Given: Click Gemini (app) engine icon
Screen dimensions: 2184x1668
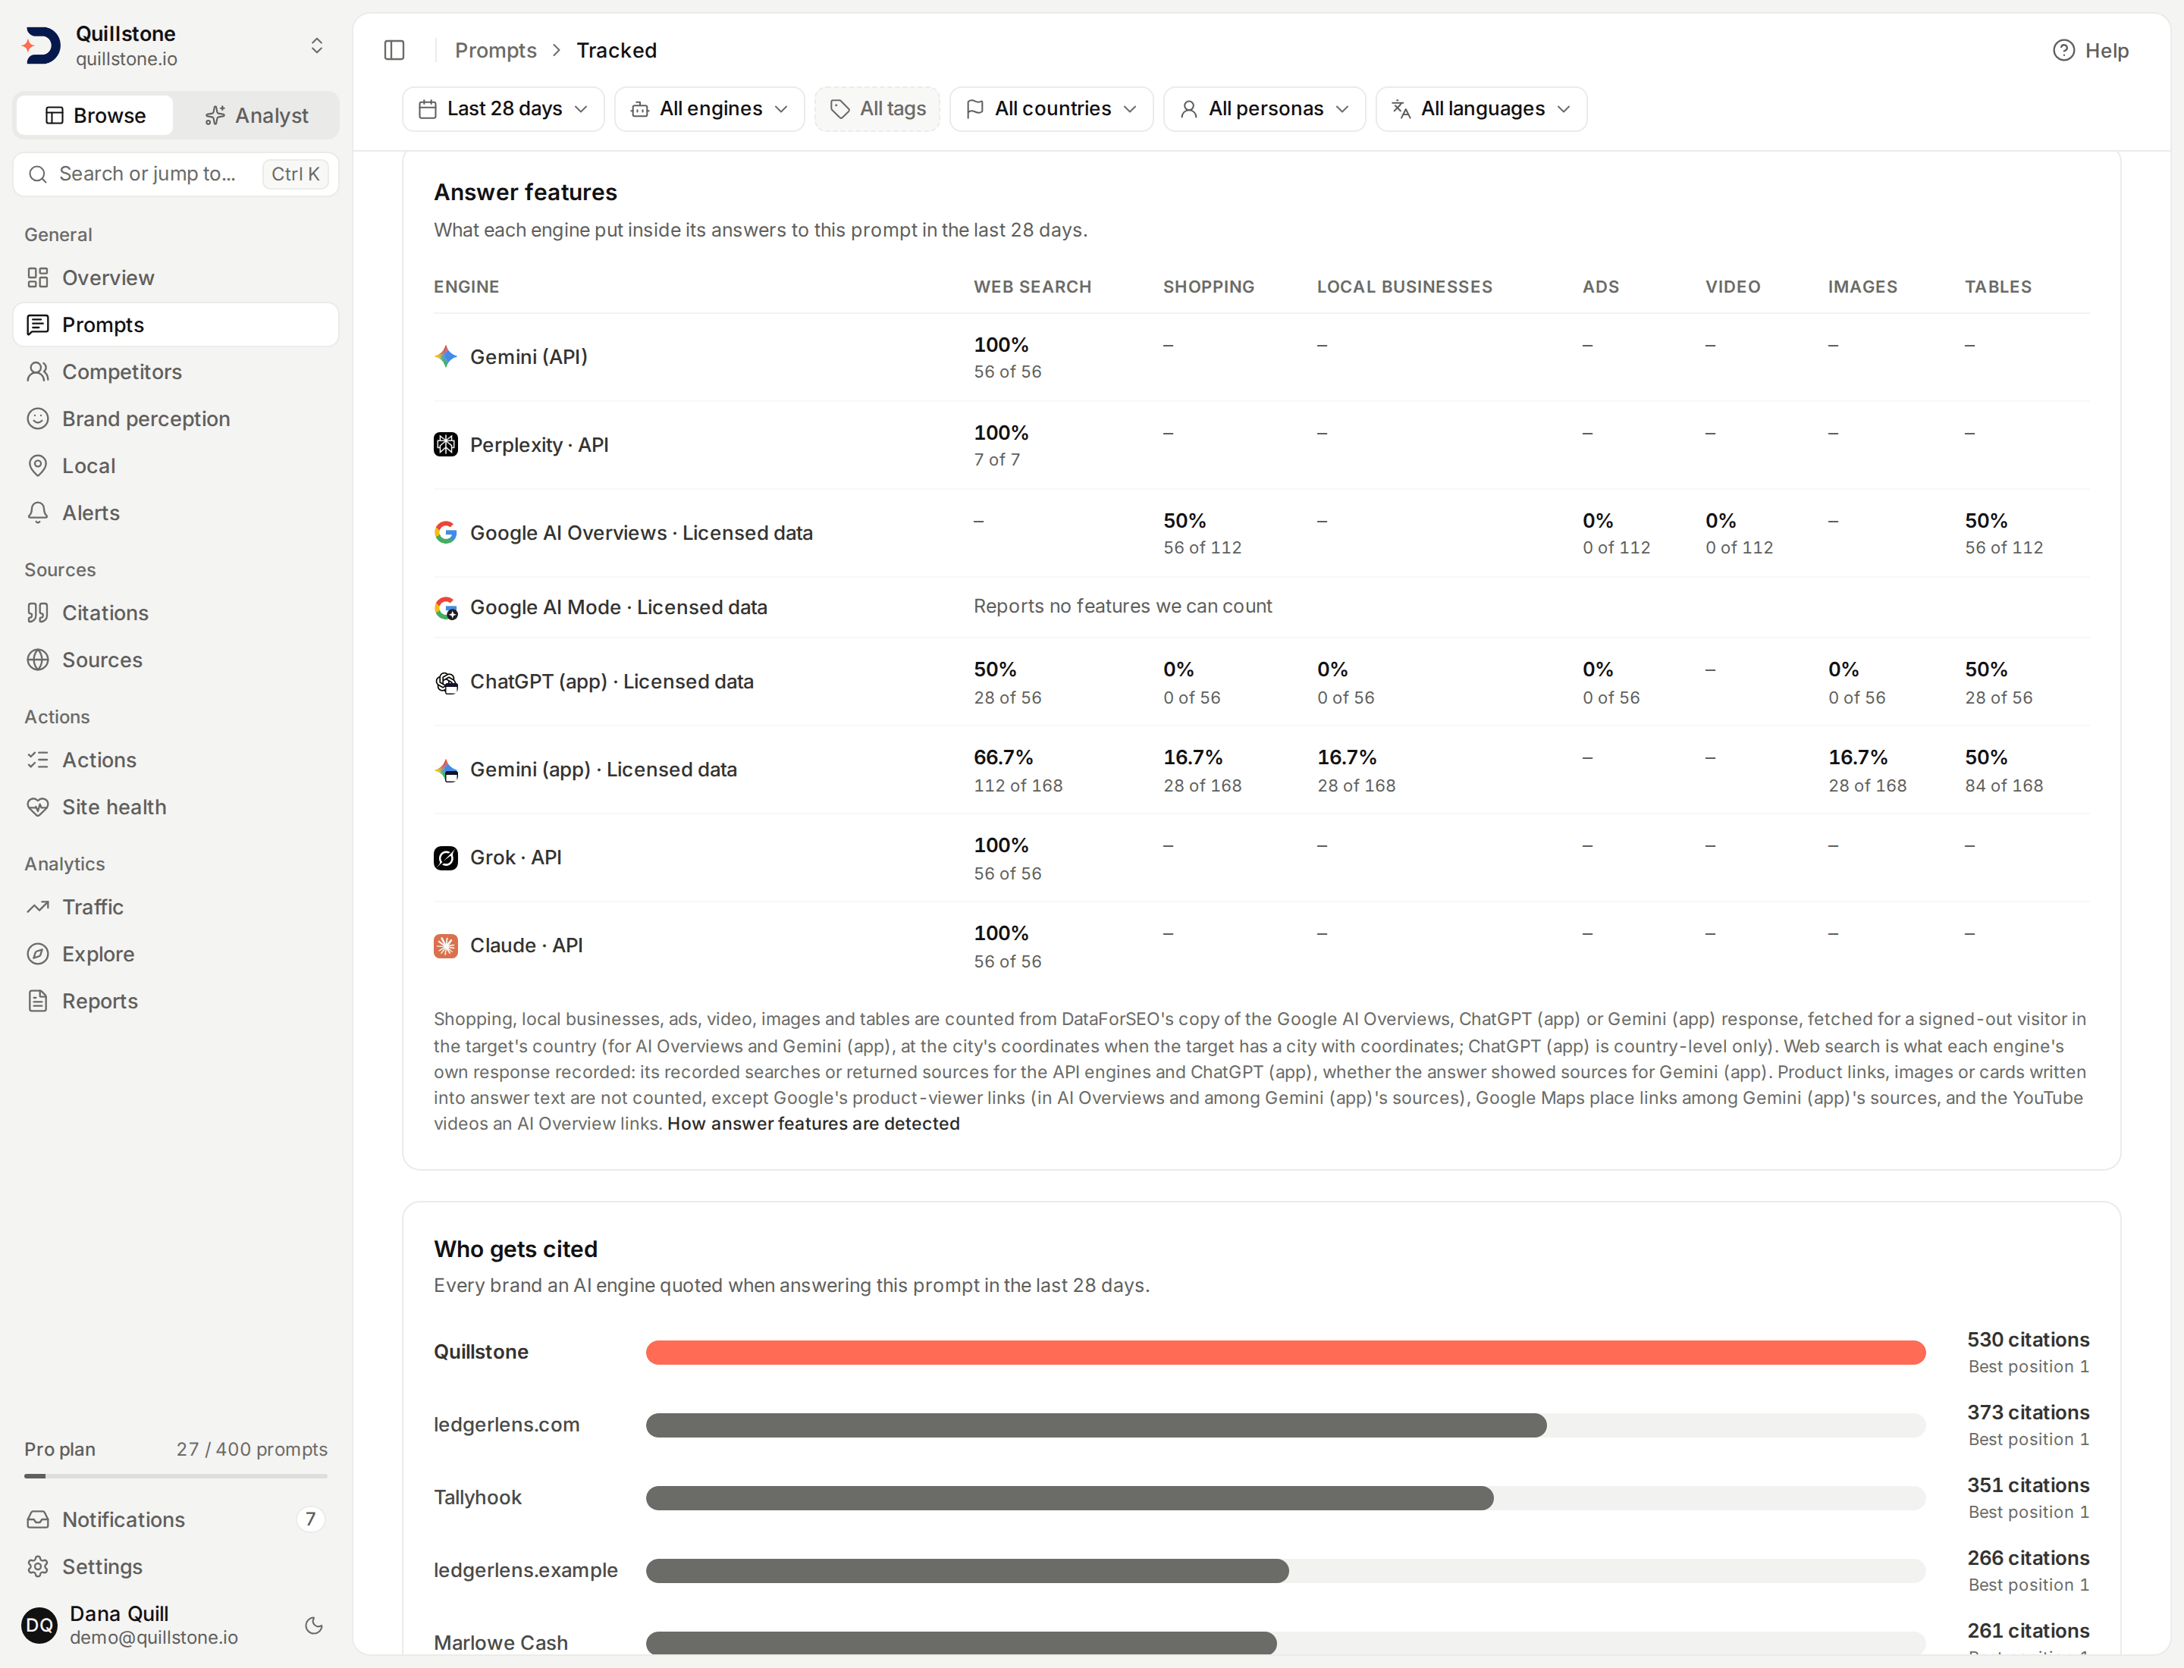Looking at the screenshot, I should point(446,770).
